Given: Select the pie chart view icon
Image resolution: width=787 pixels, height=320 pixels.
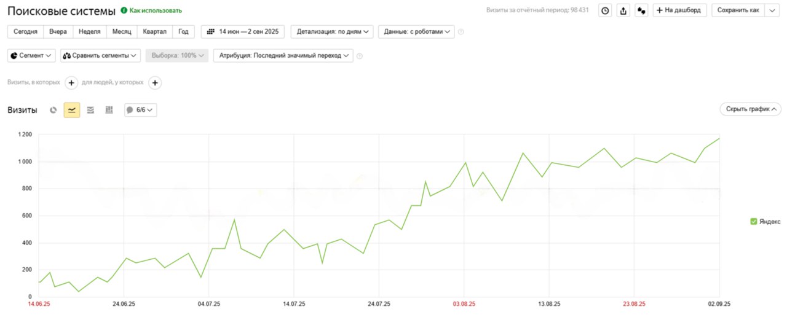Looking at the screenshot, I should (53, 110).
